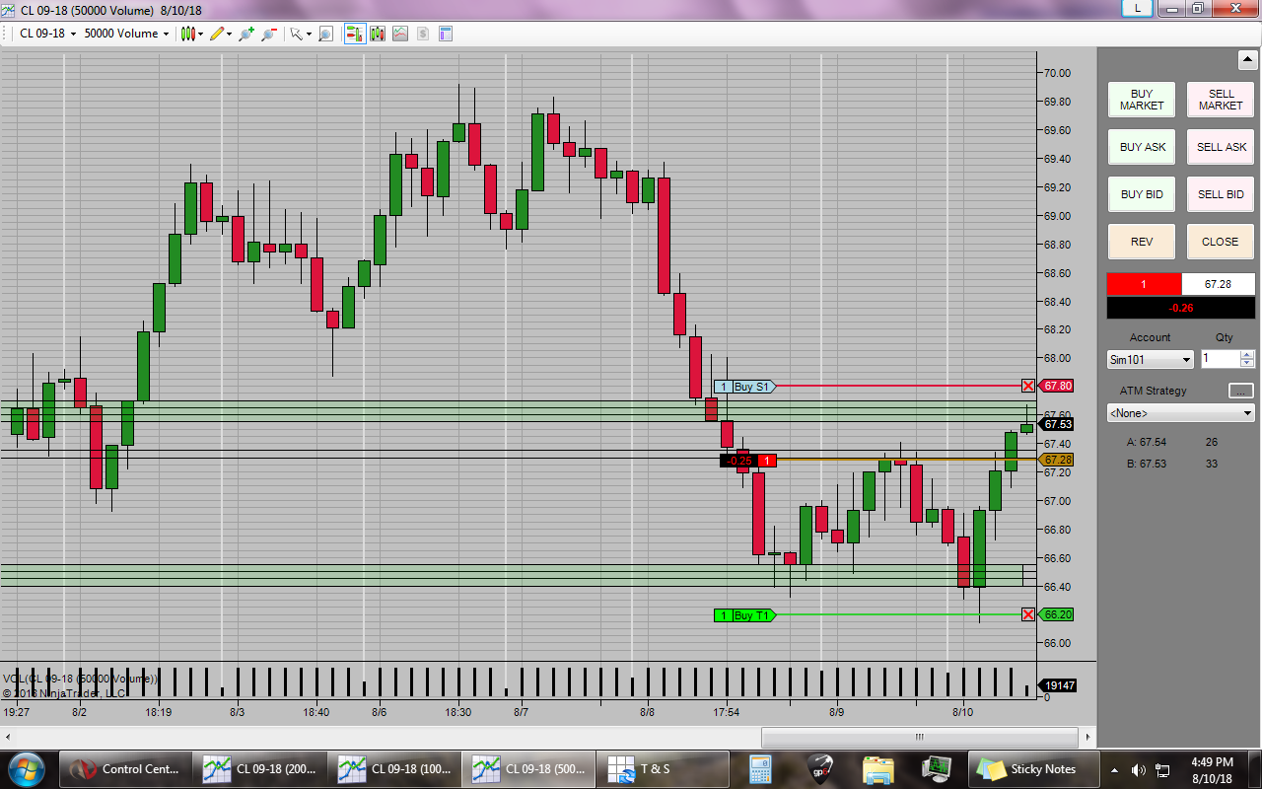
Task: Switch to T & S taskbar window
Action: point(665,769)
